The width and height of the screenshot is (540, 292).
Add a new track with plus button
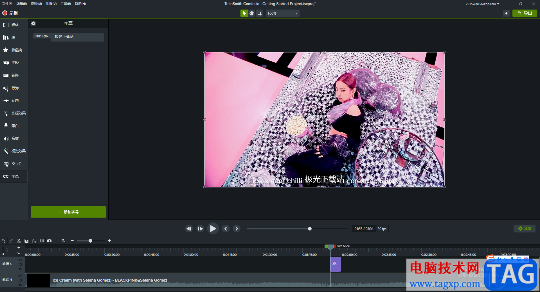19,248
